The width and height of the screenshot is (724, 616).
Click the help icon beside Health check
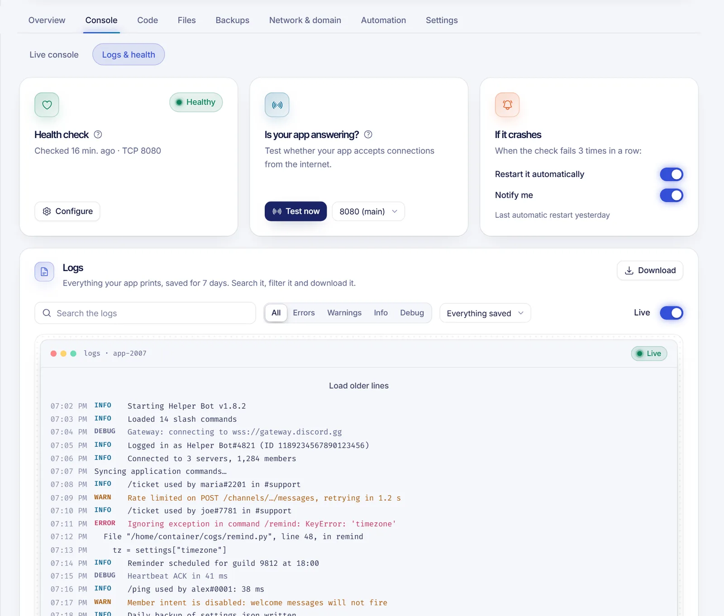tap(98, 134)
